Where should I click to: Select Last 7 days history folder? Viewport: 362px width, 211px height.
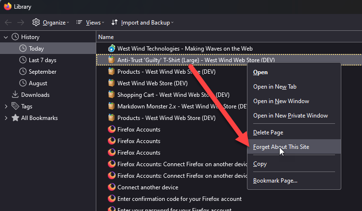[x=48, y=60]
